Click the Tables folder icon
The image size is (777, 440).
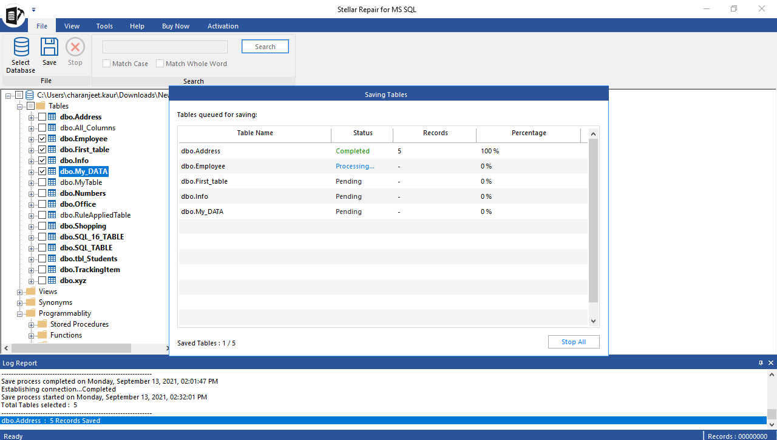pyautogui.click(x=41, y=106)
